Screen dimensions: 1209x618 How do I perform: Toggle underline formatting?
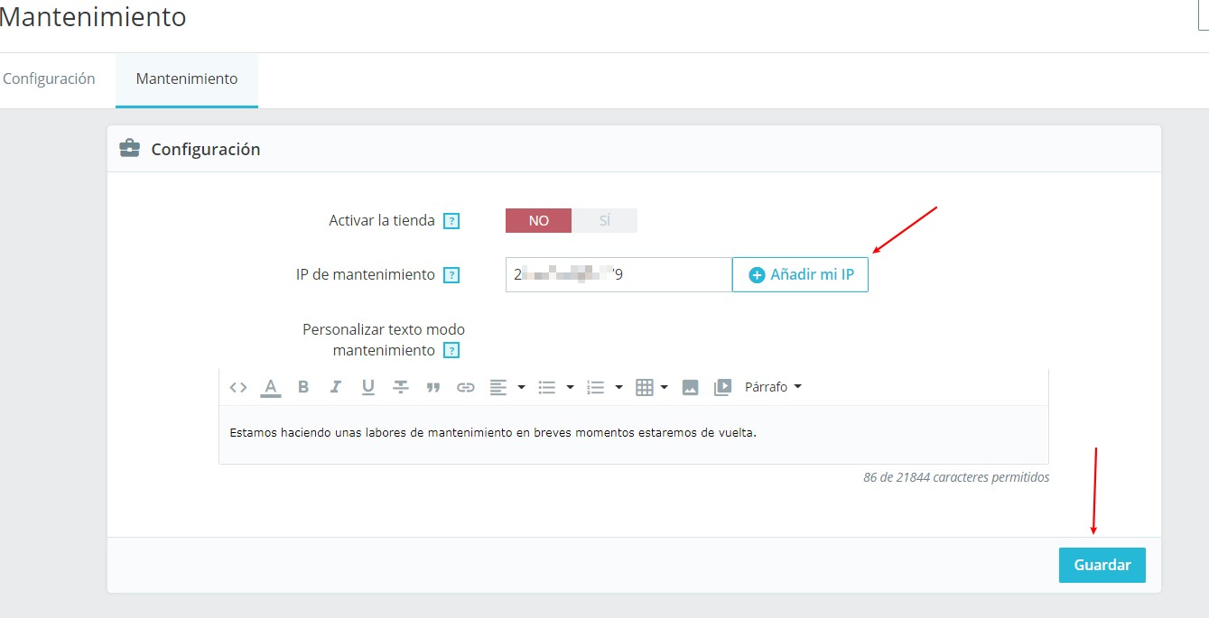click(368, 387)
